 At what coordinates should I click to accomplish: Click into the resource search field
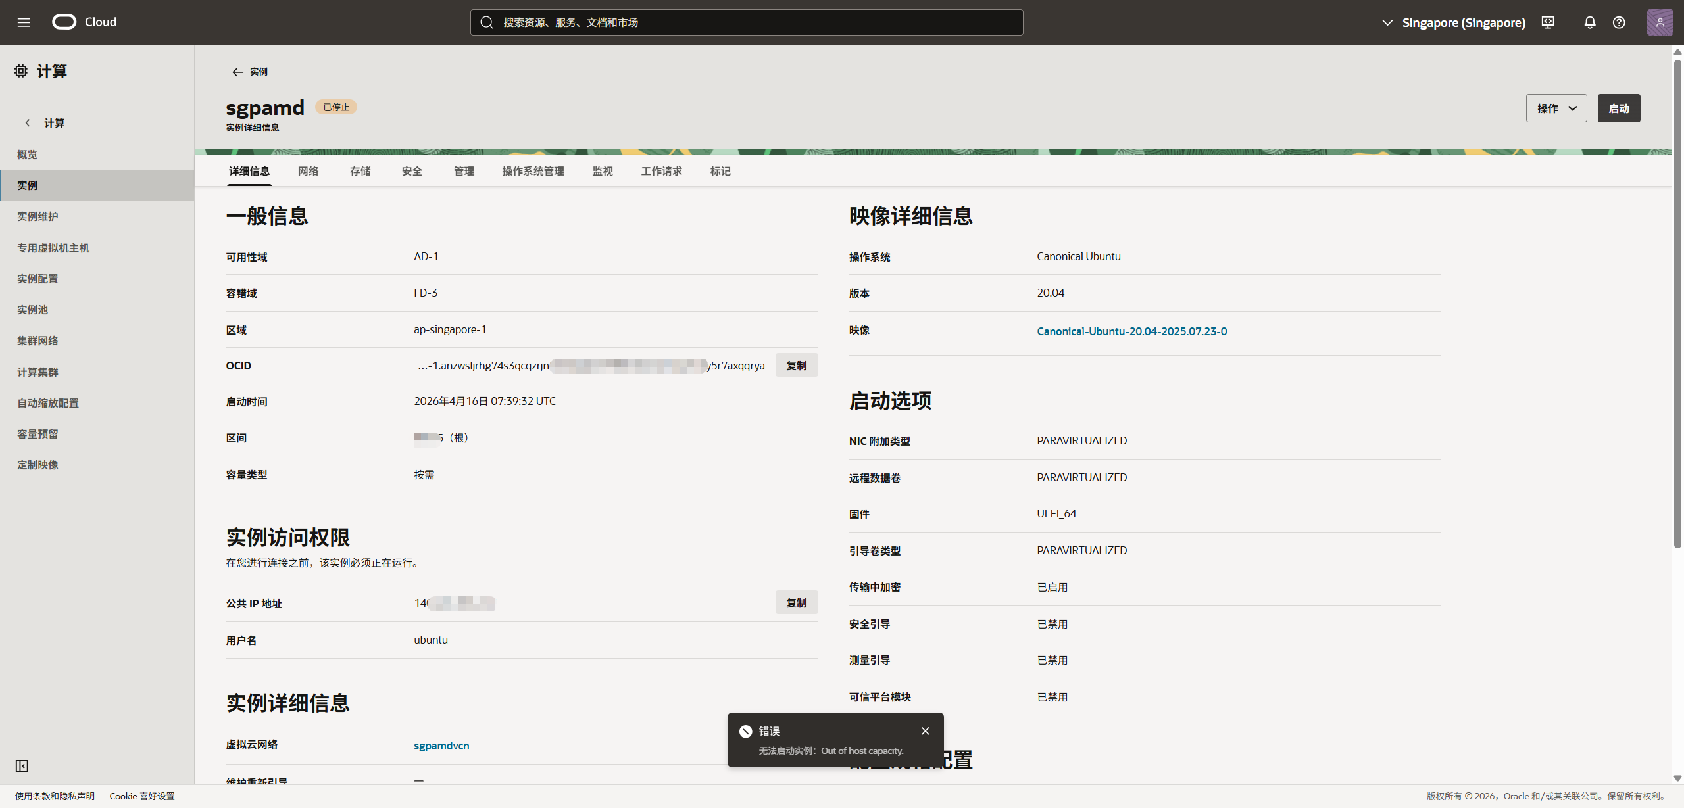[x=747, y=22]
